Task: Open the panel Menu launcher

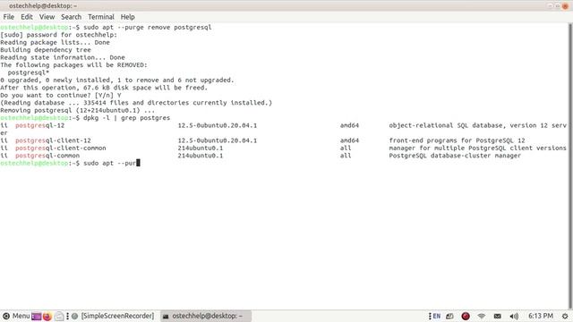Action: (16, 316)
